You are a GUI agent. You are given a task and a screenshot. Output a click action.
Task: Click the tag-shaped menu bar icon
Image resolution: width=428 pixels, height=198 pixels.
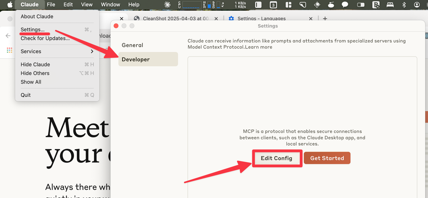pyautogui.click(x=303, y=5)
